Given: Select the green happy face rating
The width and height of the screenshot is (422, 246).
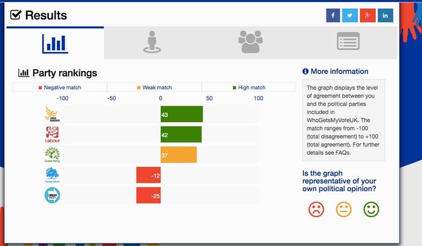Looking at the screenshot, I should [x=371, y=209].
